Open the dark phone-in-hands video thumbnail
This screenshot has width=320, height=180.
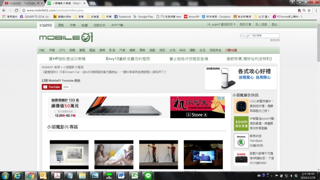tap(203, 155)
